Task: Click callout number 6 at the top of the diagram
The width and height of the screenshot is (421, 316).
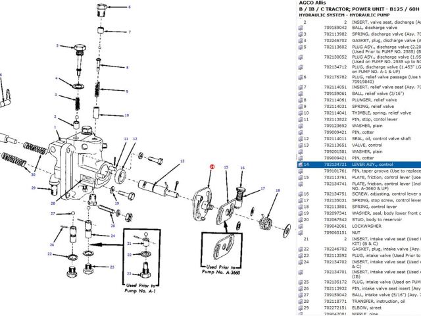Action: [x=129, y=7]
